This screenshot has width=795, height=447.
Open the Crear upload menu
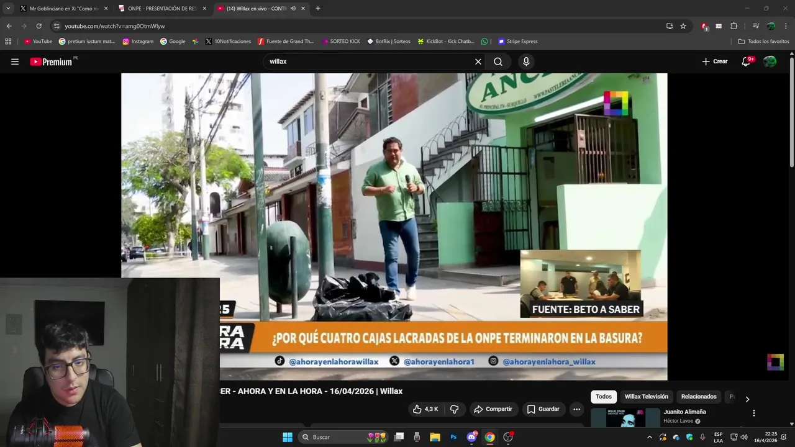pos(715,61)
